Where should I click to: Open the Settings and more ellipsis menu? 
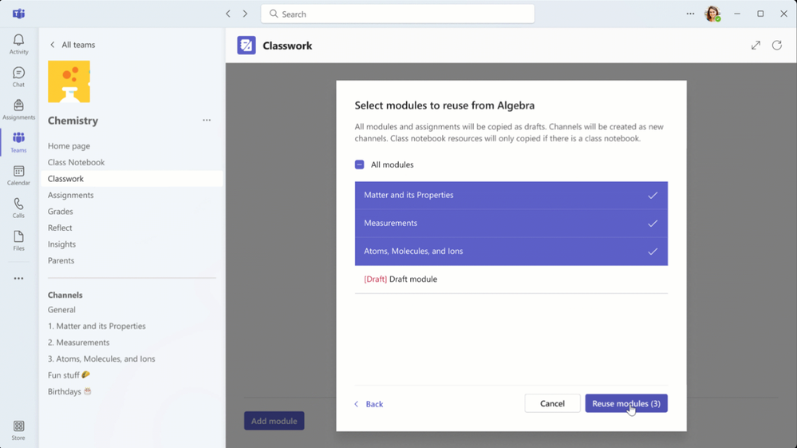[x=690, y=14]
